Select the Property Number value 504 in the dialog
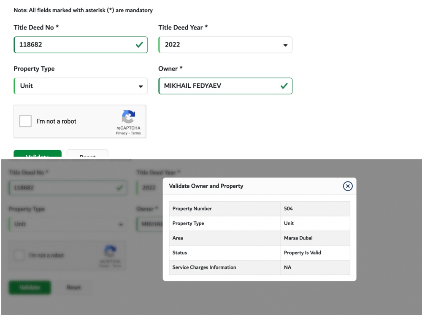The width and height of the screenshot is (422, 315). [289, 209]
